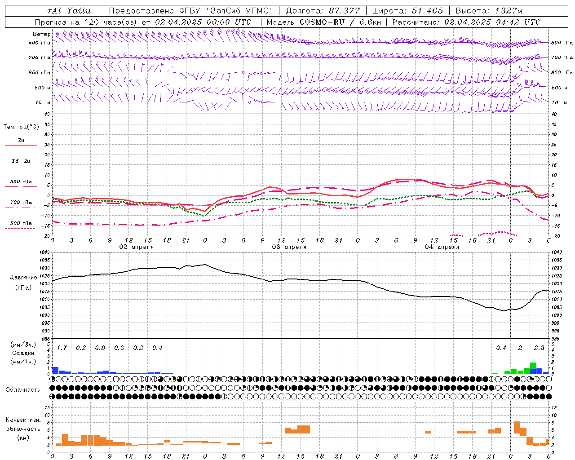
Task: Click the date label 03 апреля
Action: click(x=289, y=247)
